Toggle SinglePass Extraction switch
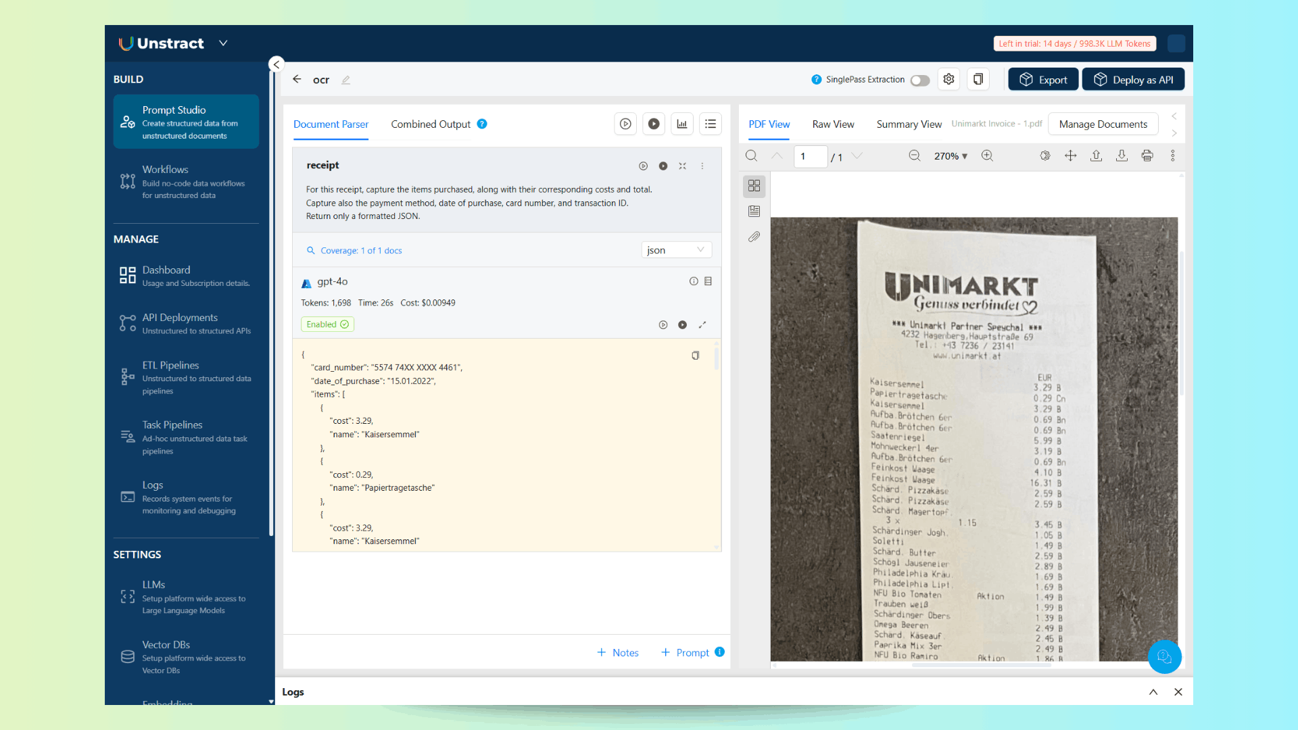The height and width of the screenshot is (730, 1298). click(919, 80)
